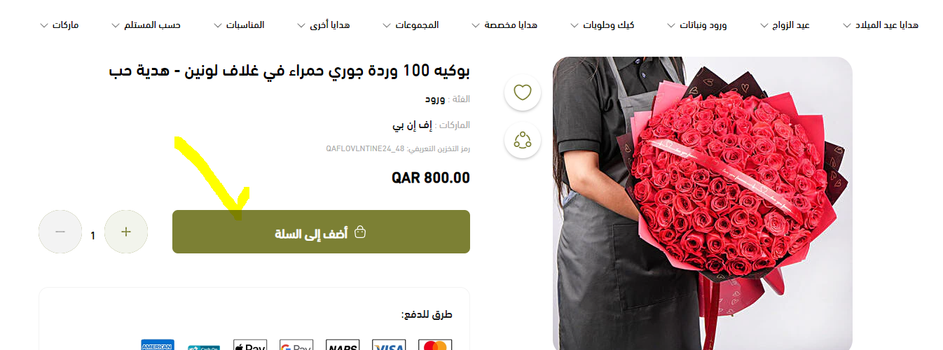
Task: Click the red rose bouquet image
Action: (x=703, y=203)
